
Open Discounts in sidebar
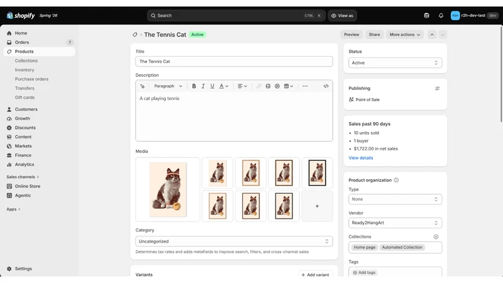coord(39,128)
